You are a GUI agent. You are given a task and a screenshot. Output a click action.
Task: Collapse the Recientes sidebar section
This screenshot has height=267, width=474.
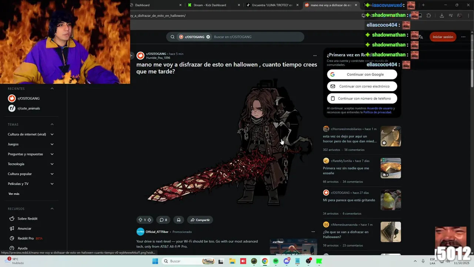52,89
